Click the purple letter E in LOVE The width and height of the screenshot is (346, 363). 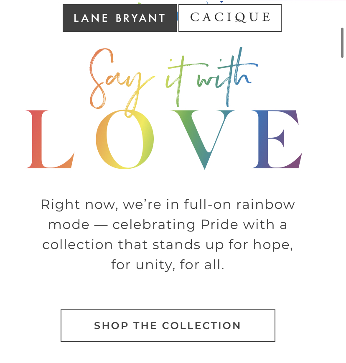pos(277,139)
